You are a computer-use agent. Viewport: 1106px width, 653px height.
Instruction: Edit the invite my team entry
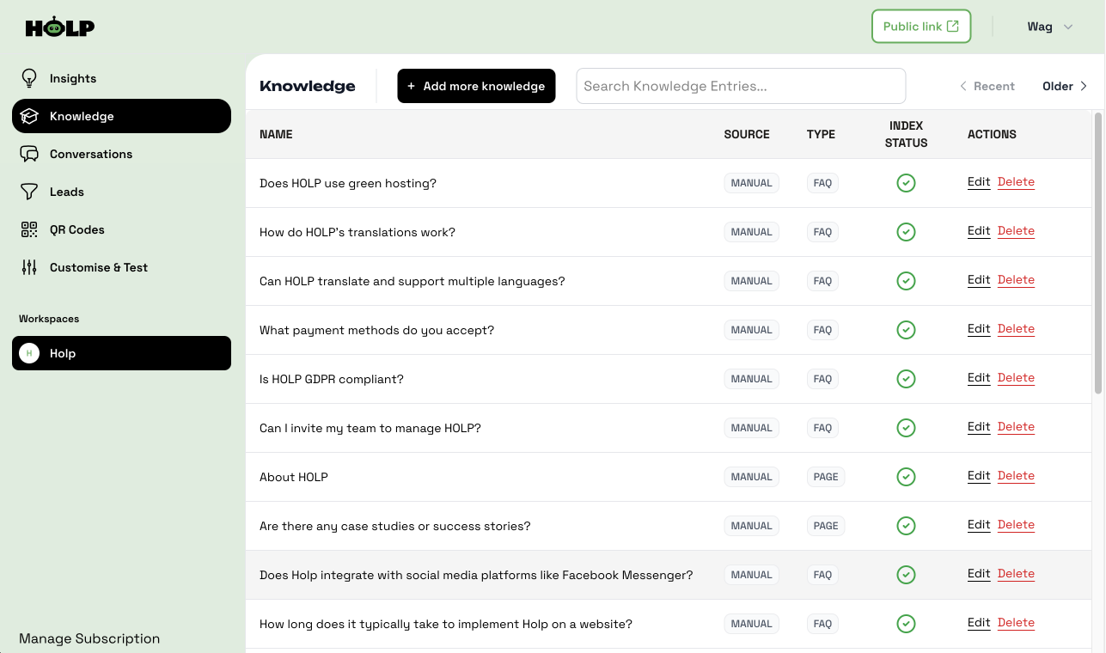(979, 427)
